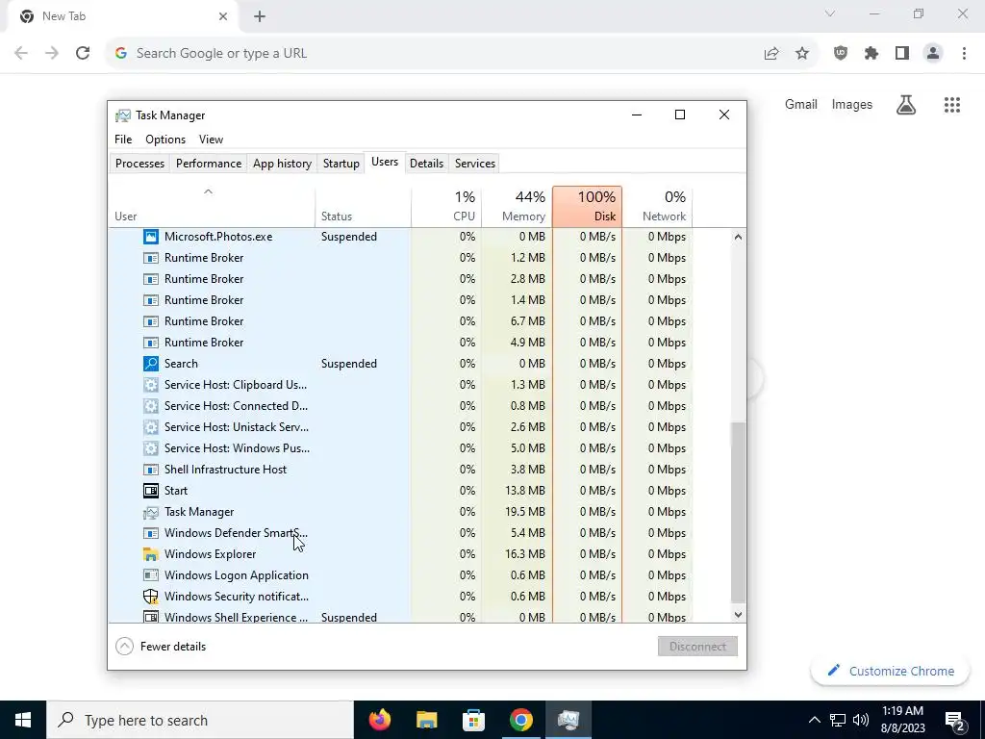Bookmark this tab with the star icon
The height and width of the screenshot is (739, 985).
802,54
